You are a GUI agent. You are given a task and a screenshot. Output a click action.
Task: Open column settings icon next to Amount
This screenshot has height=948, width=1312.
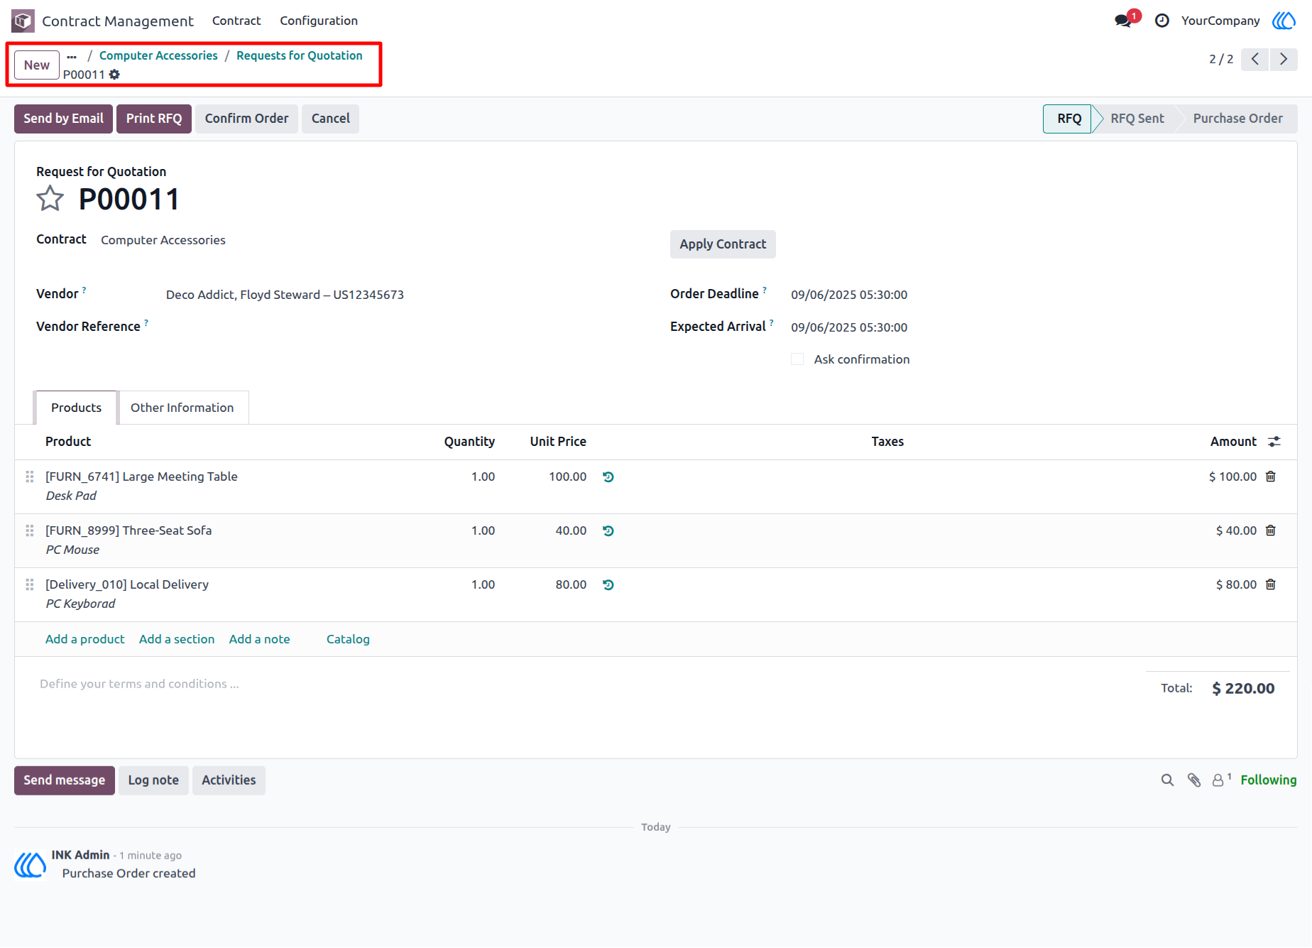1274,442
